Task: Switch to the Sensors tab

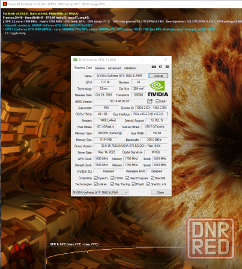Action: tap(100, 68)
